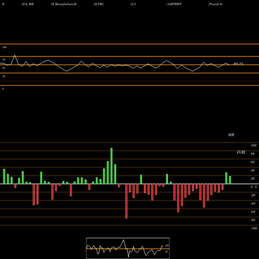Click the 49.25 RSI value label
This screenshot has height=259, width=259.
[238, 64]
